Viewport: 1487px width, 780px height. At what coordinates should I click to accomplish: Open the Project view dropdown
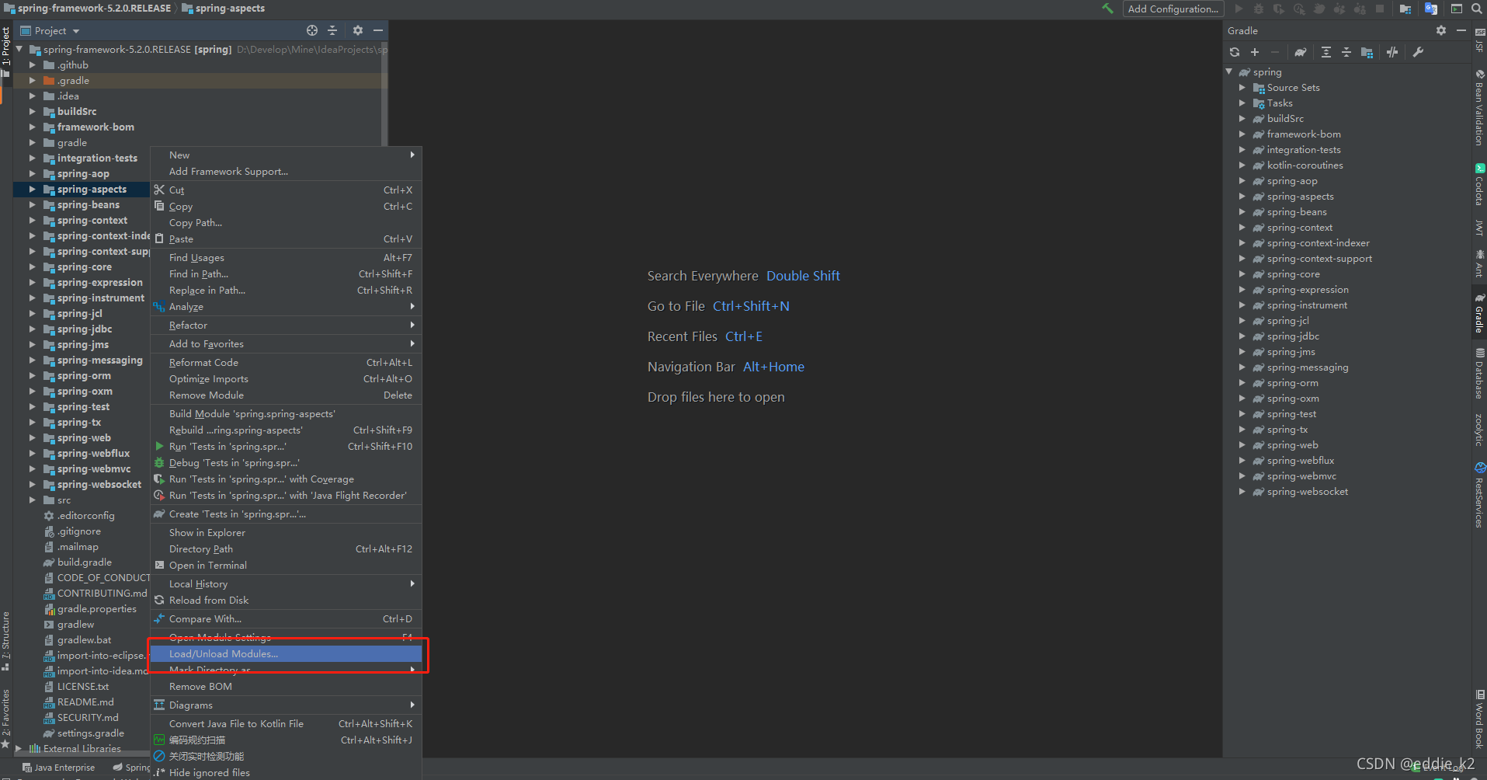pyautogui.click(x=50, y=30)
